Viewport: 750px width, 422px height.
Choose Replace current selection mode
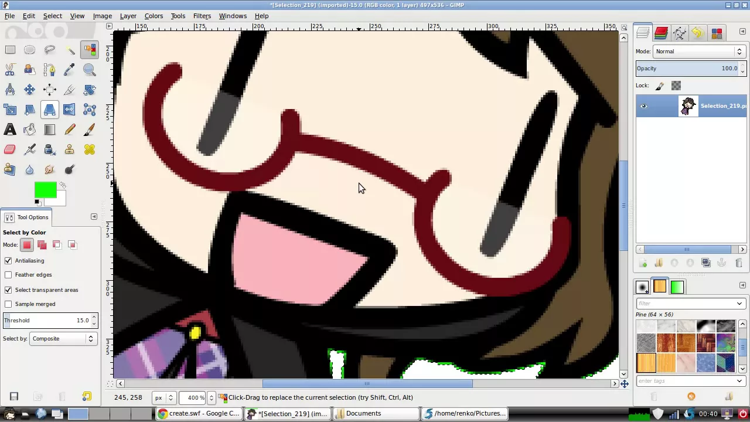[x=27, y=244]
